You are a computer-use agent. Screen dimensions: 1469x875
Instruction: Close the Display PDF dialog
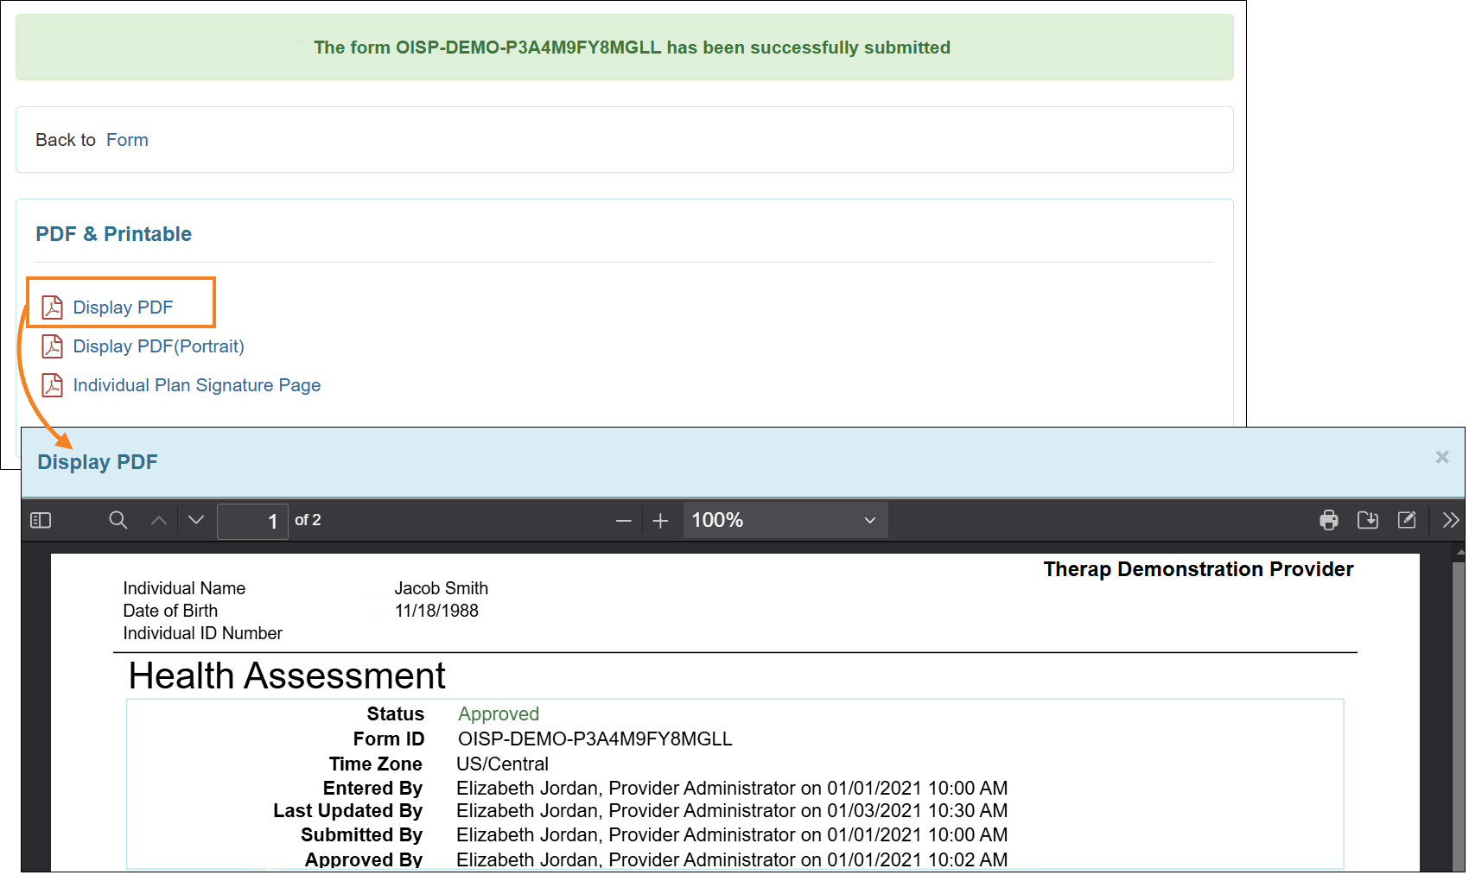click(x=1441, y=457)
